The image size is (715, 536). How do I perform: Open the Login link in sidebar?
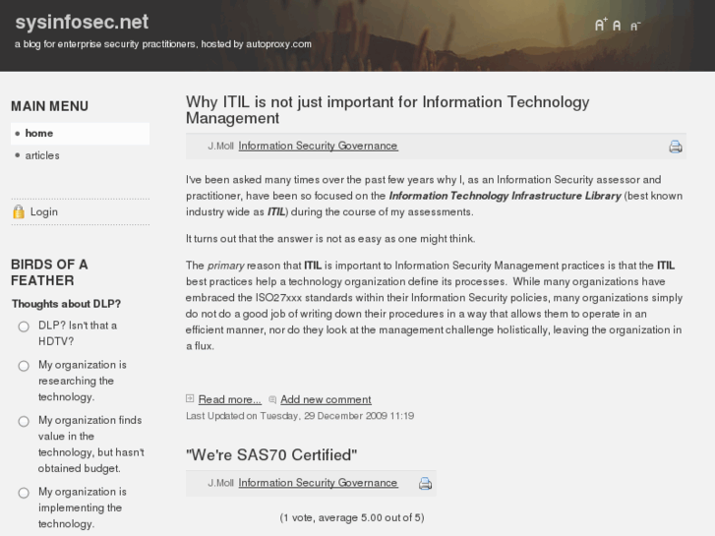coord(44,211)
